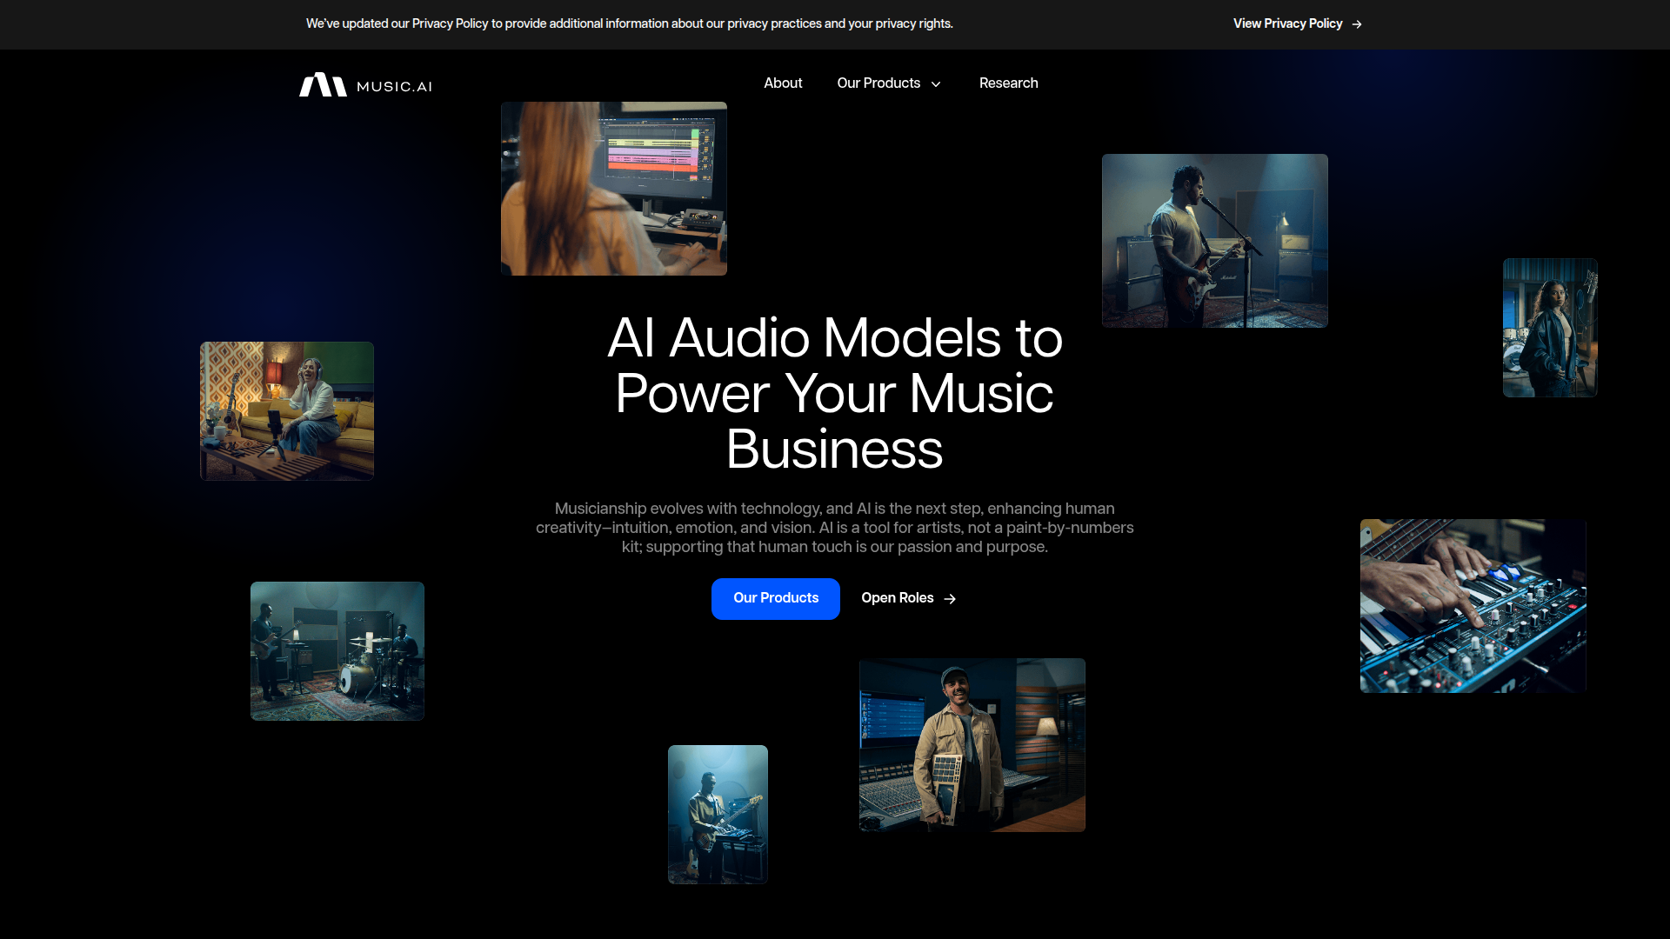Open the About page
The image size is (1670, 939).
[x=783, y=83]
